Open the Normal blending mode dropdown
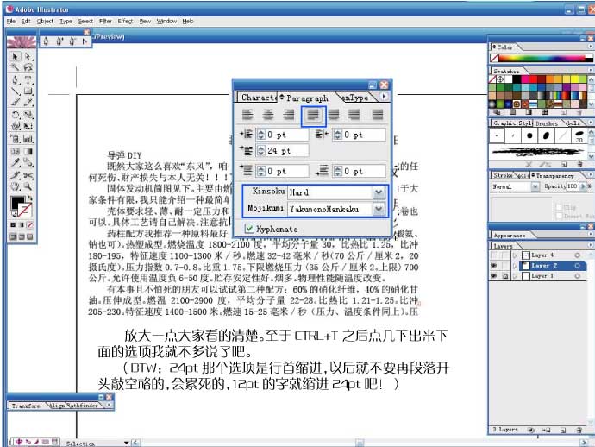This screenshot has width=595, height=447. pos(535,186)
